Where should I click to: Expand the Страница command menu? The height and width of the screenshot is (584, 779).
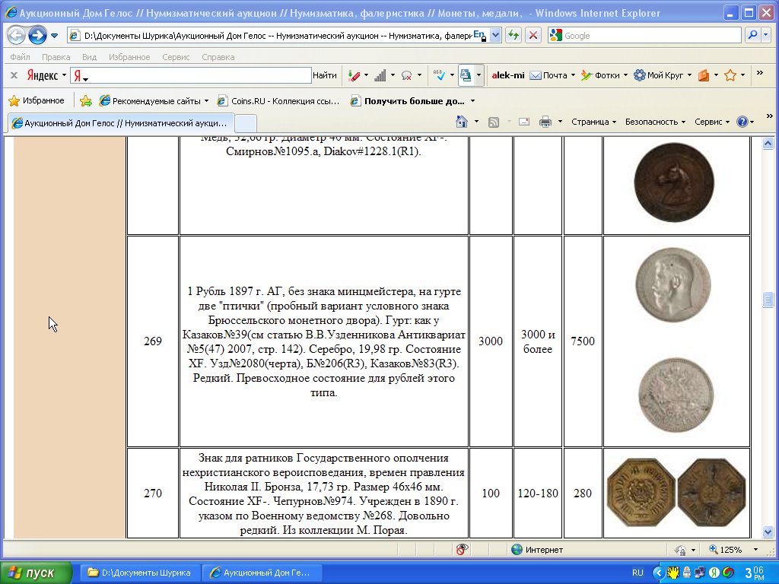pyautogui.click(x=593, y=122)
